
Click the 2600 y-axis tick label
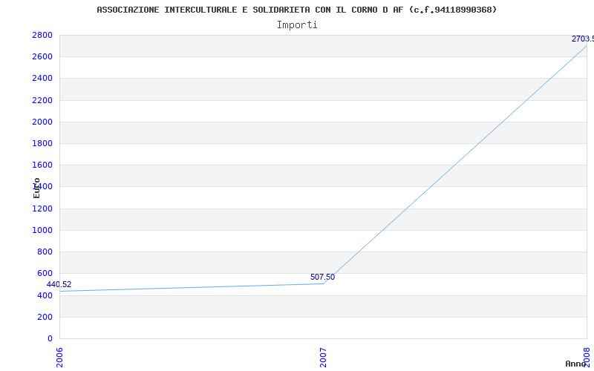coord(42,57)
